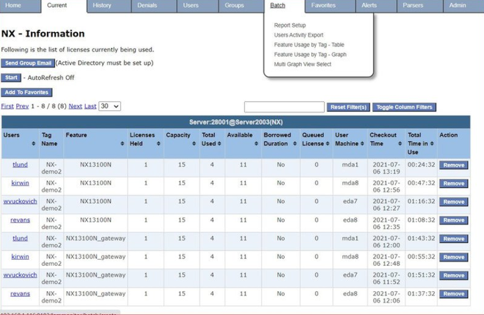Sort by Licenses Held column arrows
Viewport: 484px width, 315px height.
[159, 143]
